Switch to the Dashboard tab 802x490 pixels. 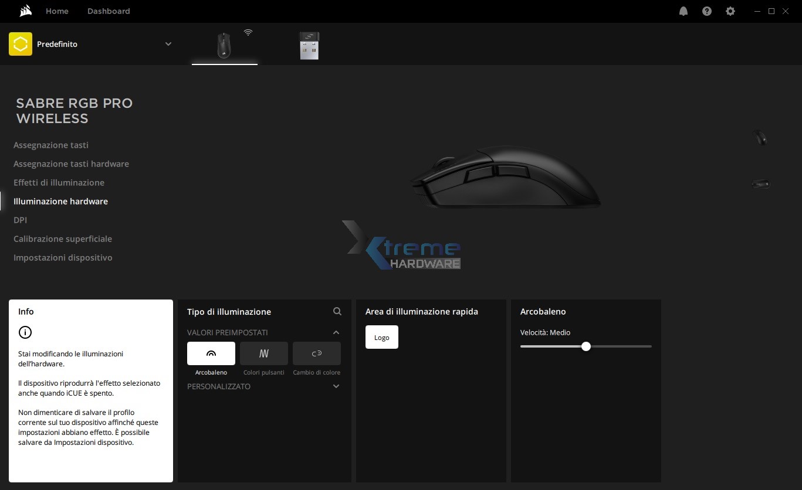tap(109, 11)
